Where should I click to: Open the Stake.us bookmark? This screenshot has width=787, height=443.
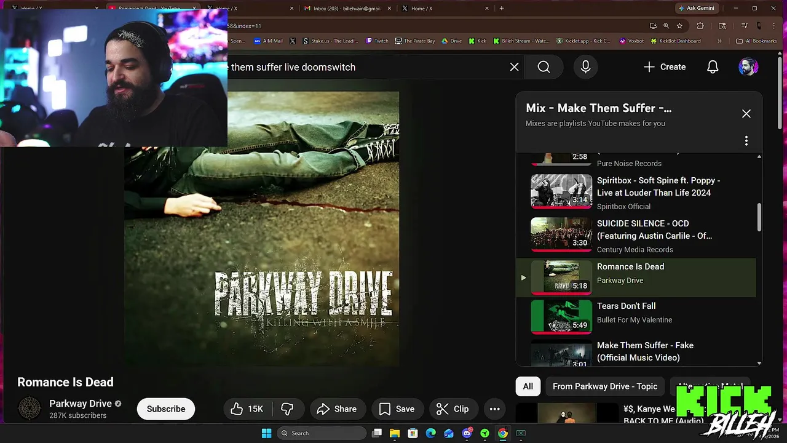[x=330, y=41]
